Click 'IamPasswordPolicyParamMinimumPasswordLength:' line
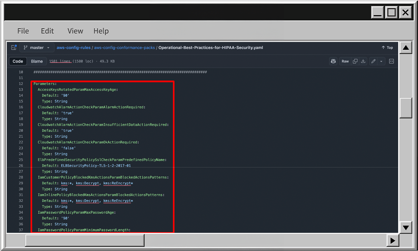Image resolution: width=418 pixels, height=251 pixels. (84, 230)
